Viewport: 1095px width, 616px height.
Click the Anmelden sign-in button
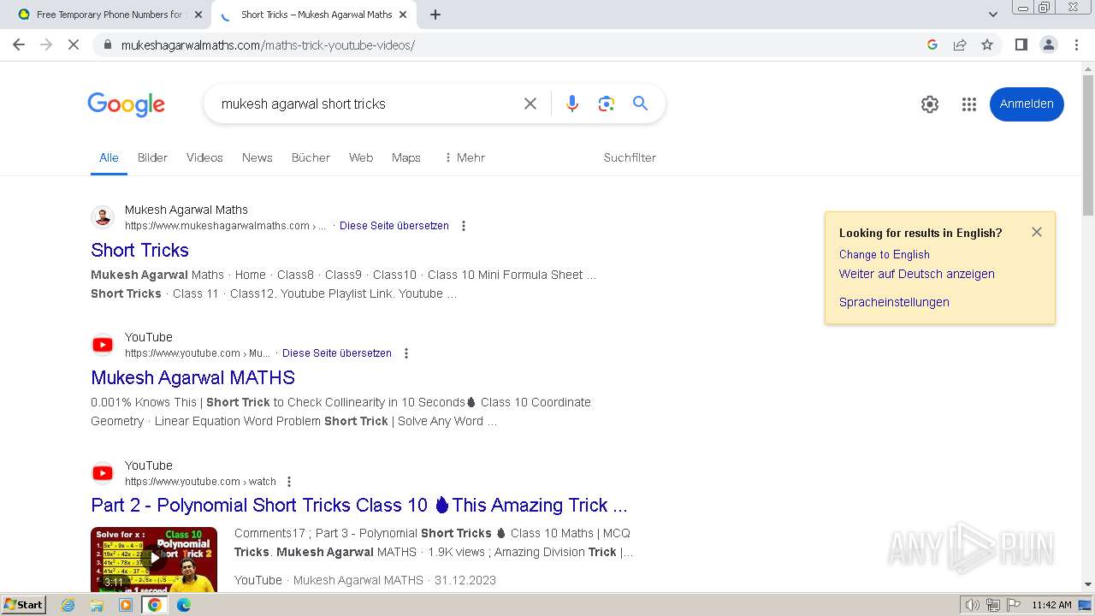pyautogui.click(x=1027, y=104)
